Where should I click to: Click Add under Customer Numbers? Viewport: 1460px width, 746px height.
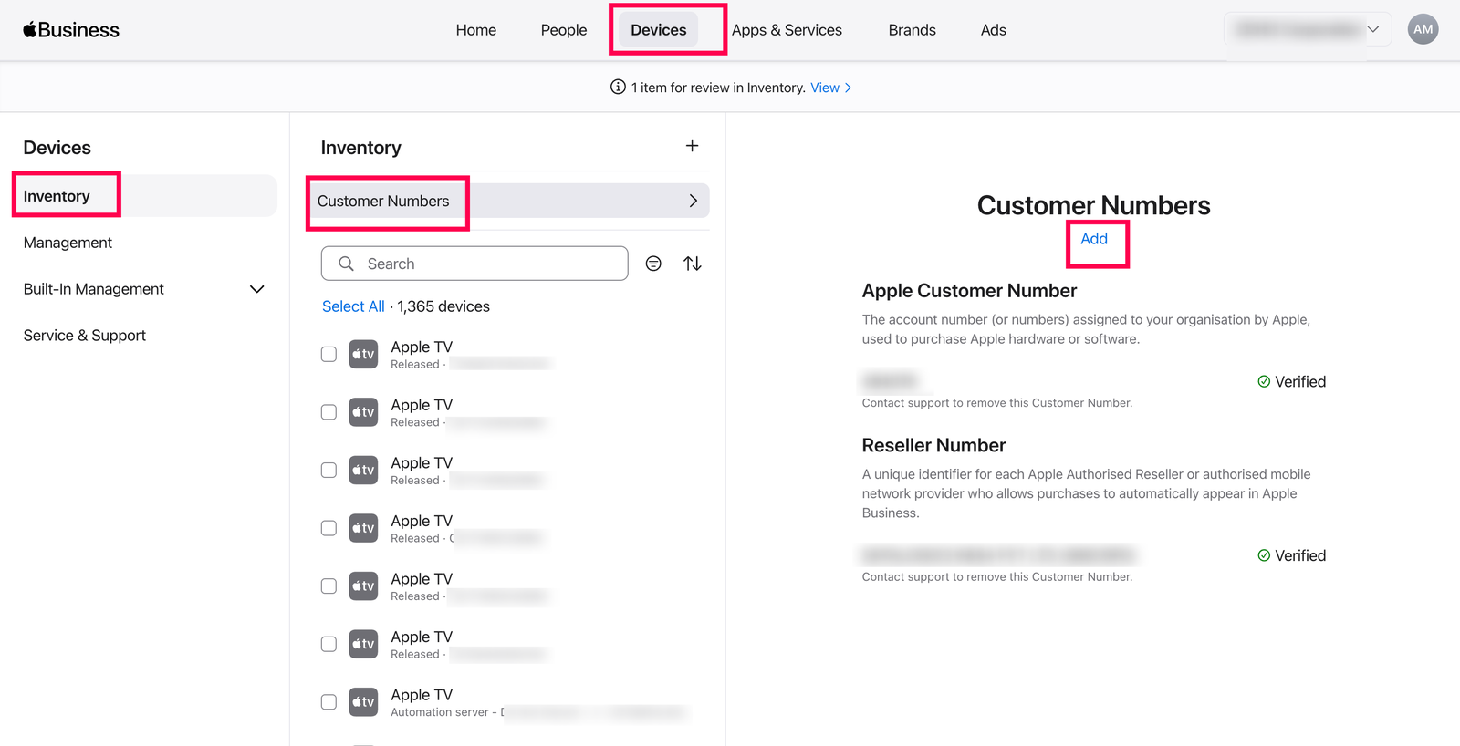click(1094, 239)
